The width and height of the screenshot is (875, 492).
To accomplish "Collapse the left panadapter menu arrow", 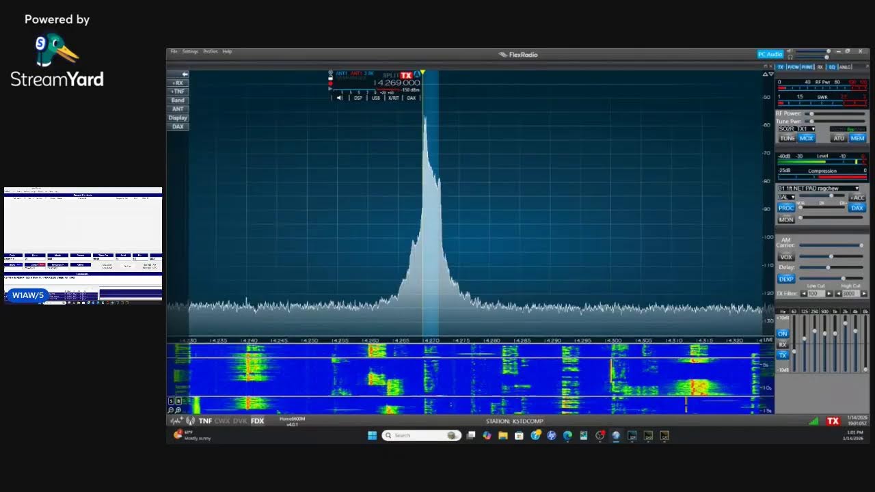I will [185, 74].
